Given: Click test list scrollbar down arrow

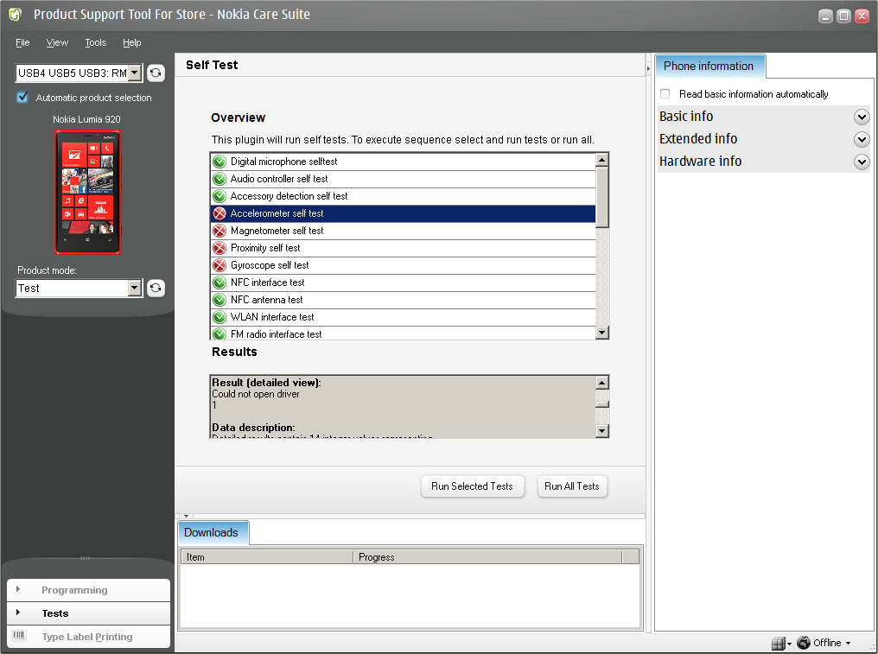Looking at the screenshot, I should (x=602, y=333).
